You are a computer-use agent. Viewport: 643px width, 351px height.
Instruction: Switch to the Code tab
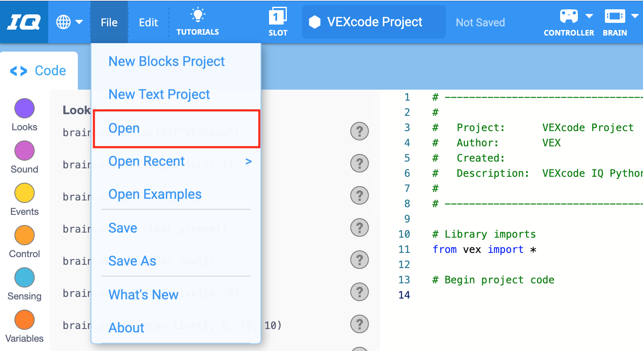pyautogui.click(x=39, y=71)
